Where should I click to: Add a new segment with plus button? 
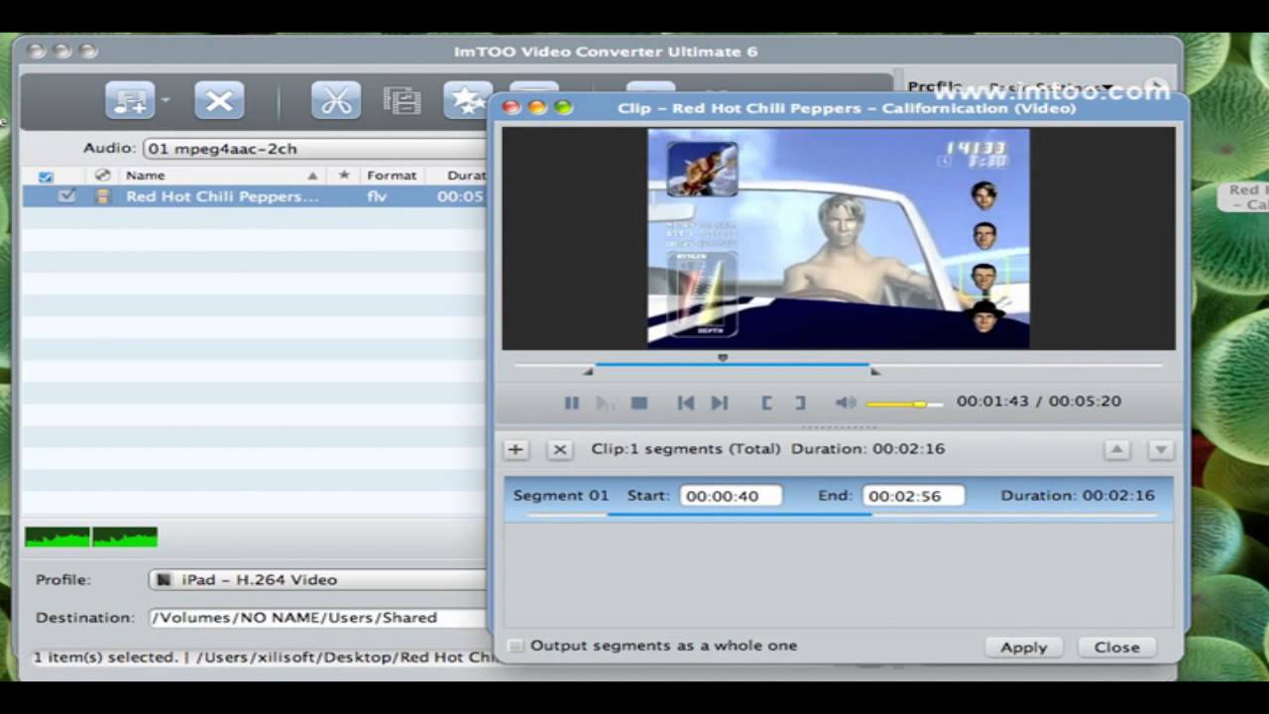pyautogui.click(x=516, y=449)
